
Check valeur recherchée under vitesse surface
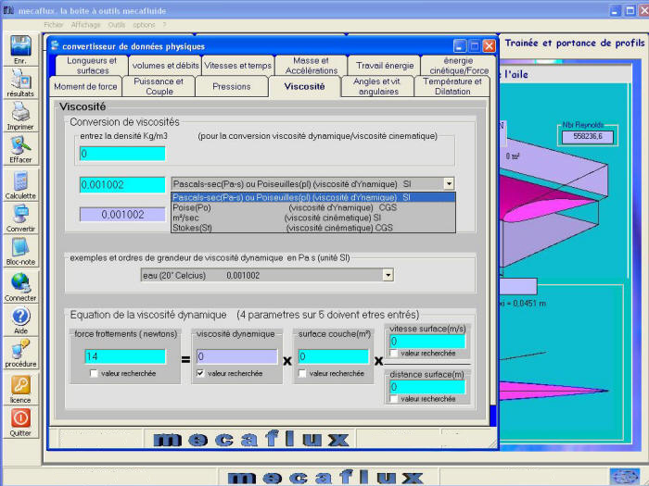pyautogui.click(x=394, y=354)
